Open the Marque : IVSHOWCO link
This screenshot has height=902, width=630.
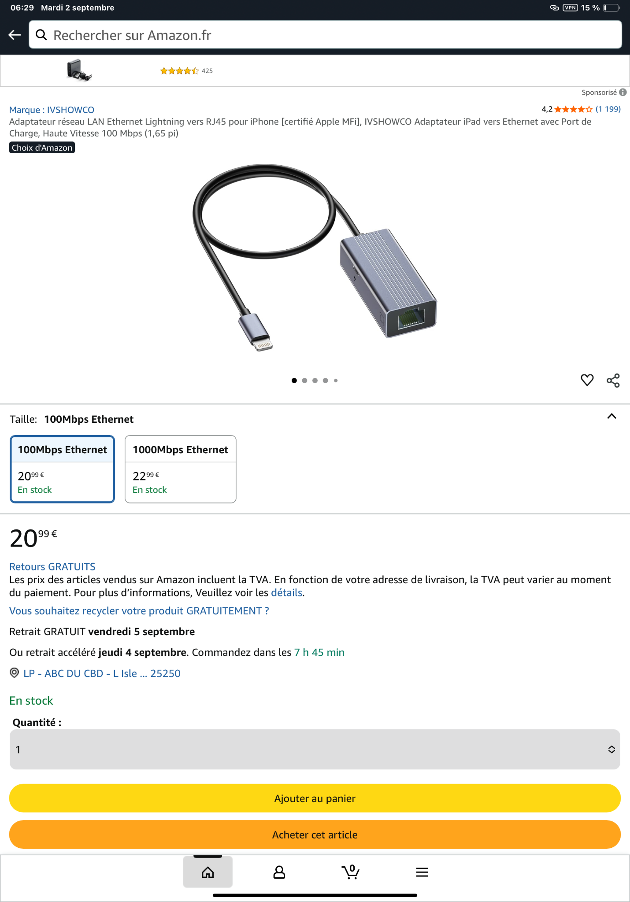[x=52, y=110]
